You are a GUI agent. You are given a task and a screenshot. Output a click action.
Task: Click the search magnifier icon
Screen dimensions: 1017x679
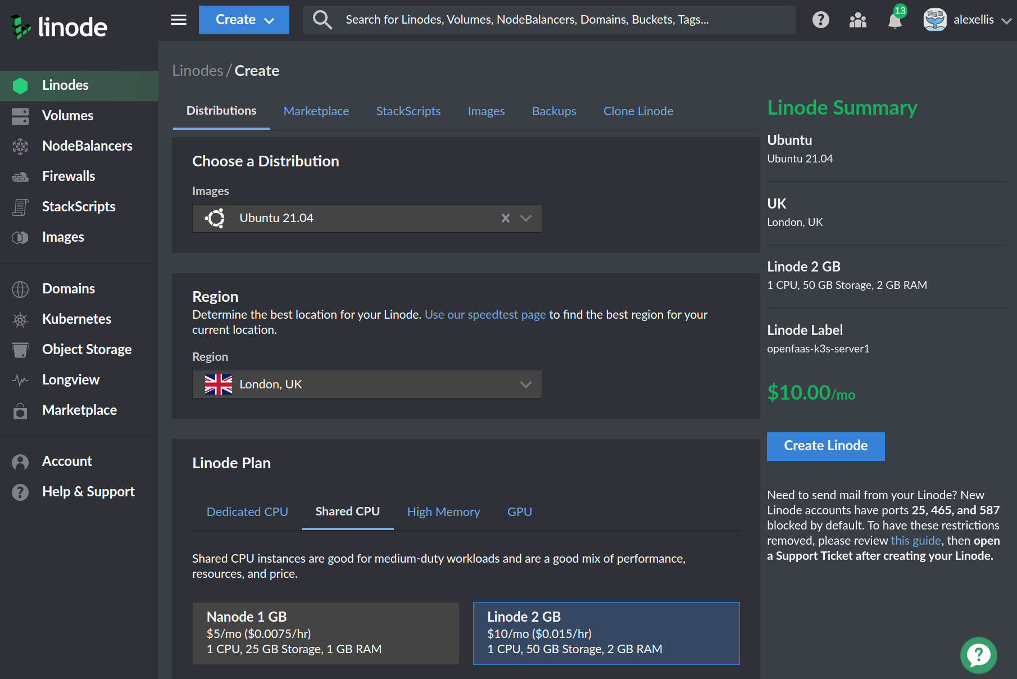[x=322, y=20]
